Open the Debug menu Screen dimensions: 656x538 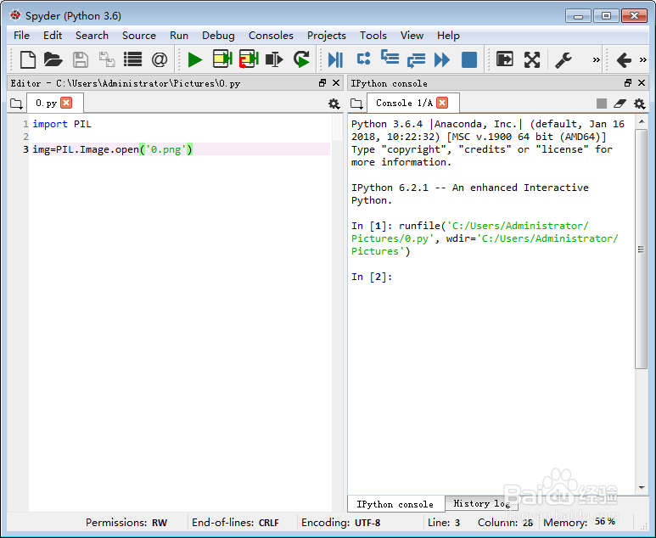(x=218, y=36)
